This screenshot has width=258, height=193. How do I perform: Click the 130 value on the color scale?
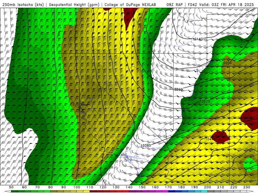click(116, 187)
